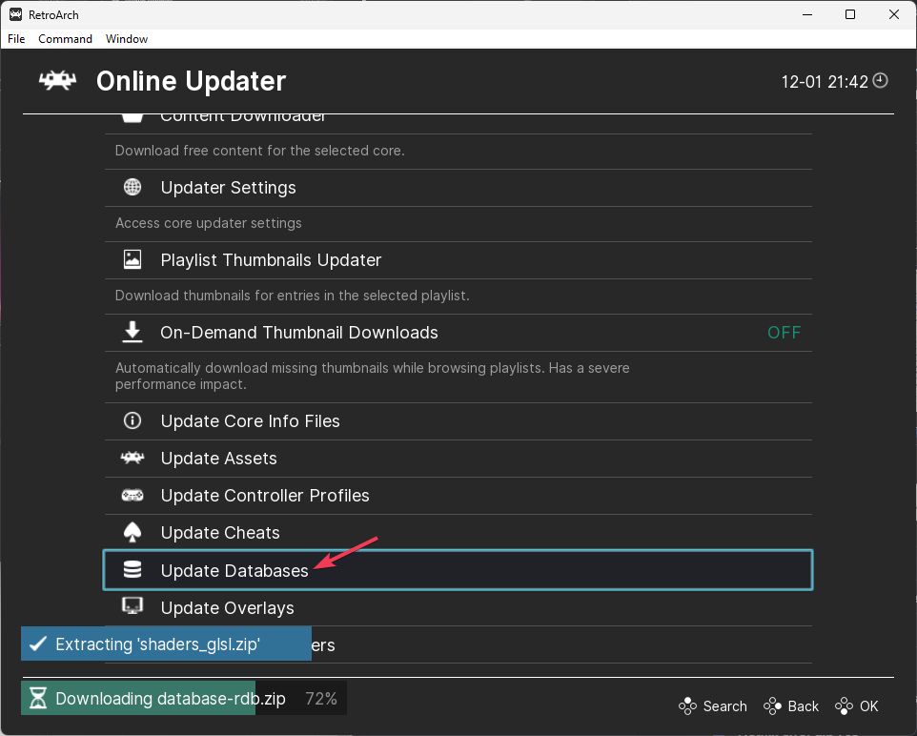Click the Extracting 'shaders_glsl.zip' notification
Image resolution: width=917 pixels, height=736 pixels.
(166, 644)
